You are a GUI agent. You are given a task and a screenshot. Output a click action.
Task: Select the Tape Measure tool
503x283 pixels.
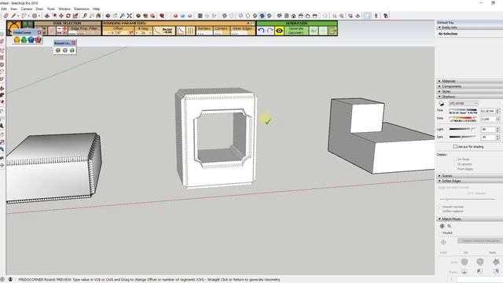[x=85, y=16]
